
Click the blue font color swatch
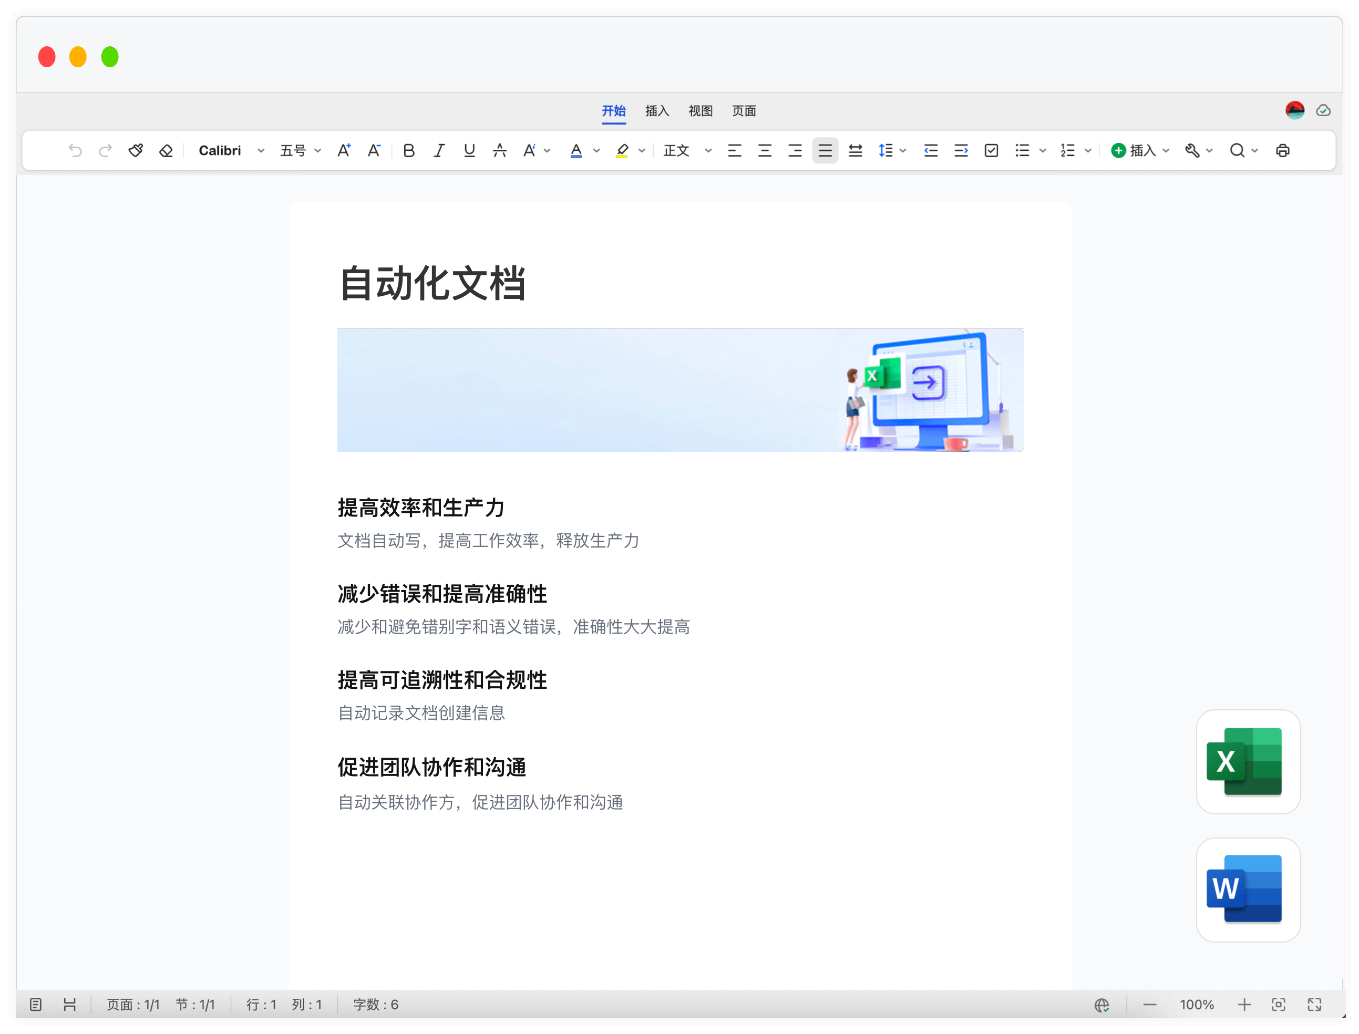coord(576,151)
